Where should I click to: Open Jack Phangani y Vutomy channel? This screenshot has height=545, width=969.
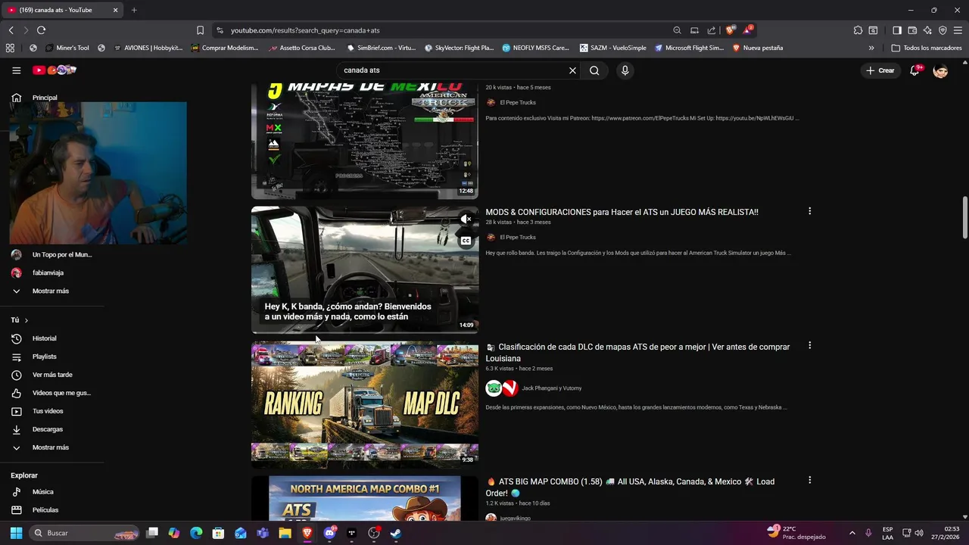point(551,388)
